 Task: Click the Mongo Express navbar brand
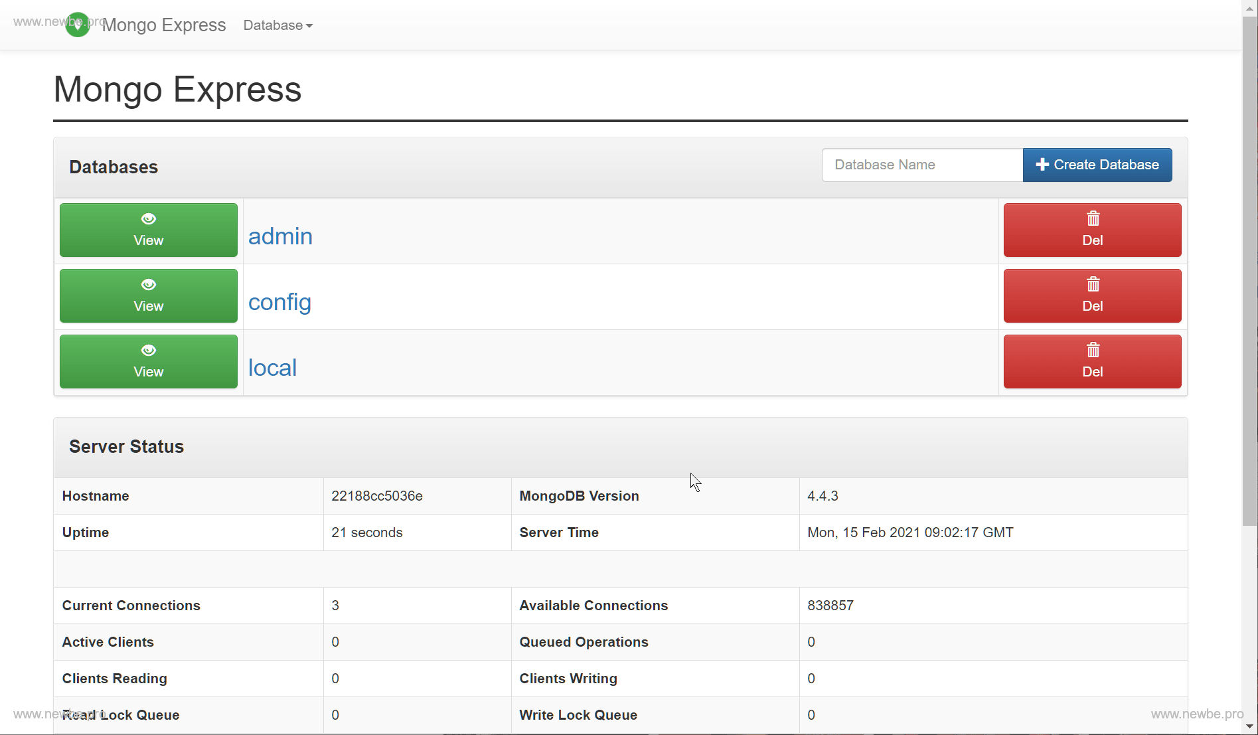(164, 25)
